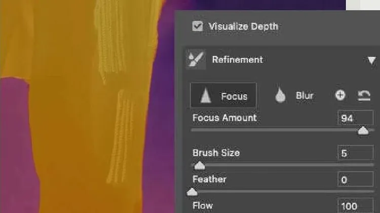Click the Focus Amount slider handle
Screen dimensions: 380x213
(363, 131)
